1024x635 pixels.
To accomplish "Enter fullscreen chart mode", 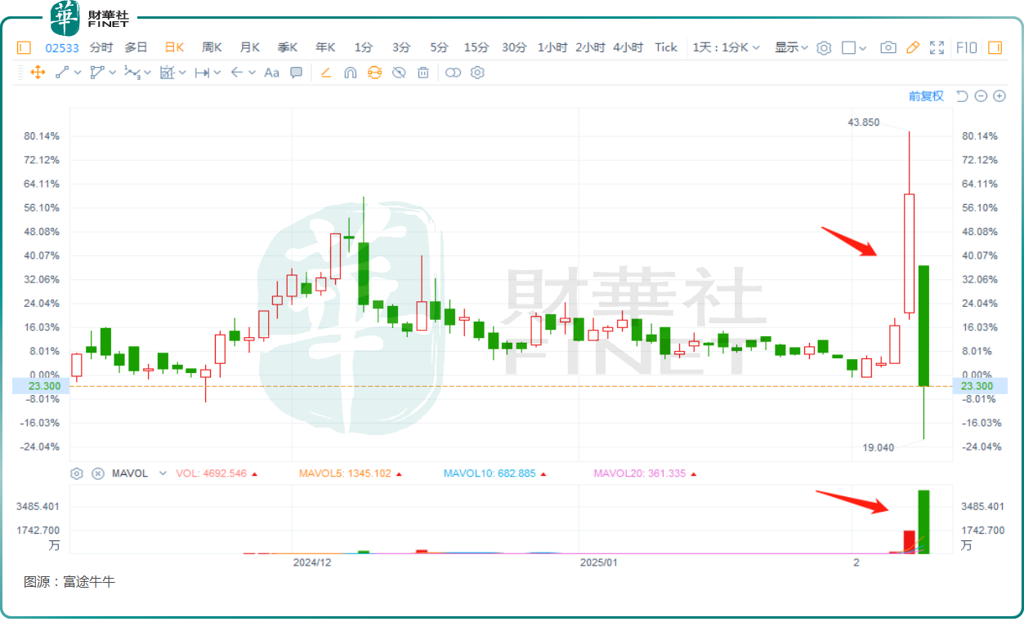I will pyautogui.click(x=937, y=47).
